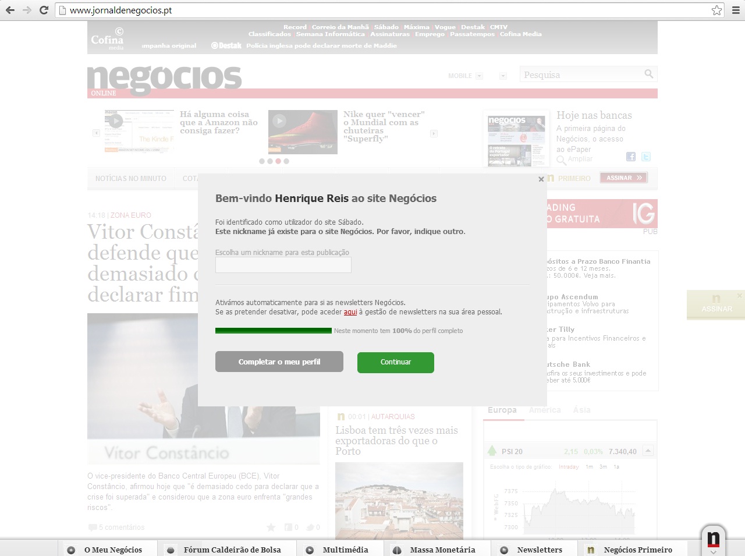This screenshot has height=556, width=745.
Task: Select the 1m chart range
Action: pos(590,467)
